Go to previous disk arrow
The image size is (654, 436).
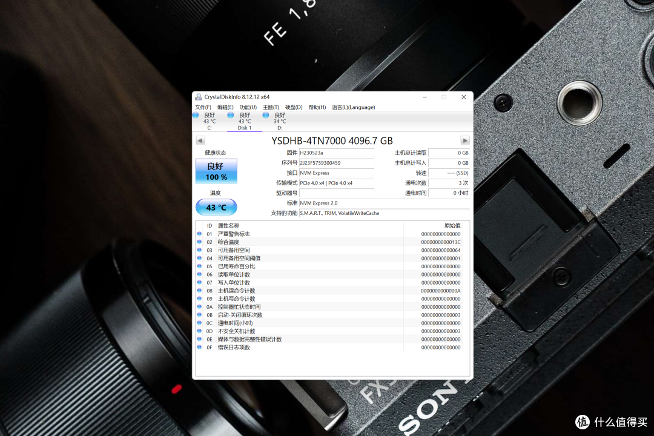click(x=200, y=140)
